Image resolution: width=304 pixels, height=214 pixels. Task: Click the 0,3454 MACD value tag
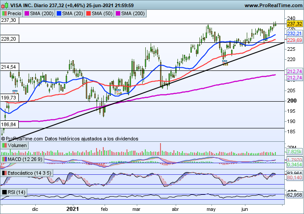pos(294,165)
